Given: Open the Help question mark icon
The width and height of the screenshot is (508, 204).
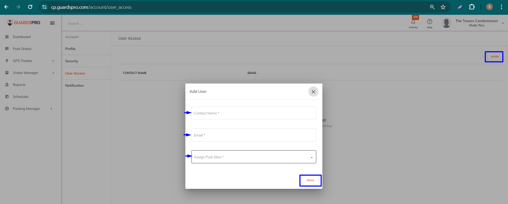Looking at the screenshot, I should [x=430, y=22].
